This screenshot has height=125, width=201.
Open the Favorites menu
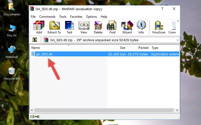click(x=76, y=17)
